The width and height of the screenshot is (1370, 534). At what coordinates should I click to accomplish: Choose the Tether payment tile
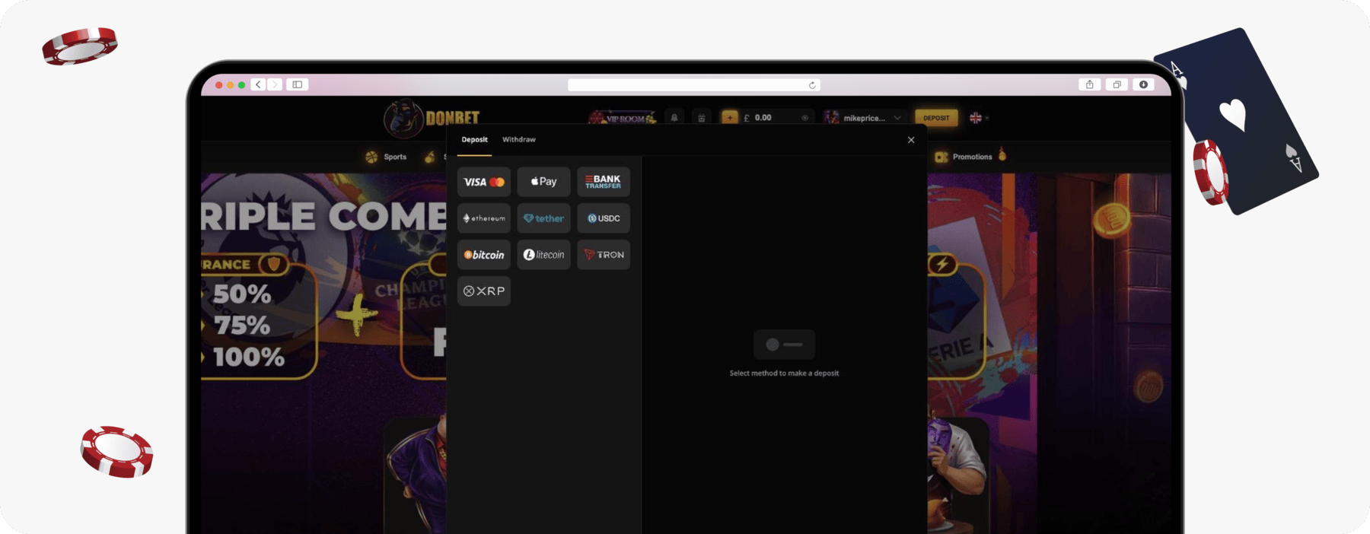click(543, 218)
